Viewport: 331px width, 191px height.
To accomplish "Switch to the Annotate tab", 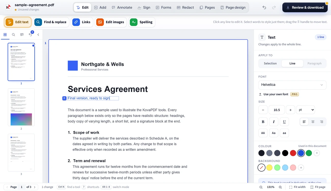I will [122, 7].
